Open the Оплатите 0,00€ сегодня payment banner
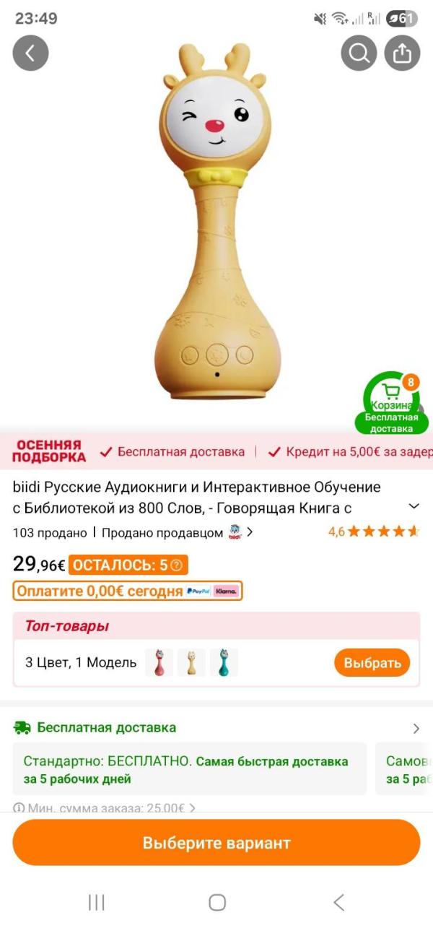The width and height of the screenshot is (433, 928). (x=128, y=591)
